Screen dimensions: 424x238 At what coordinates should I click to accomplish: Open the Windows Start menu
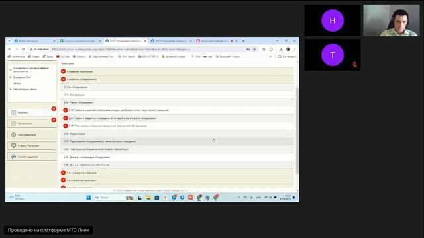(x=88, y=198)
